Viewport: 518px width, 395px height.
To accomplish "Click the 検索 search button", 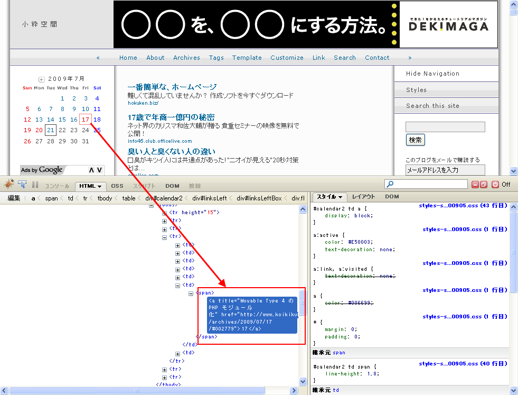I will click(x=415, y=140).
